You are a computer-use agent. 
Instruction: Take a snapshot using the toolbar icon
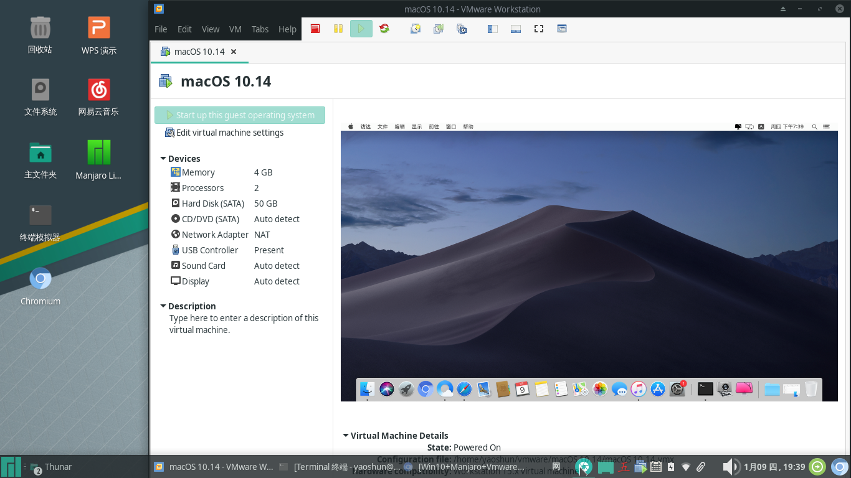pyautogui.click(x=416, y=29)
